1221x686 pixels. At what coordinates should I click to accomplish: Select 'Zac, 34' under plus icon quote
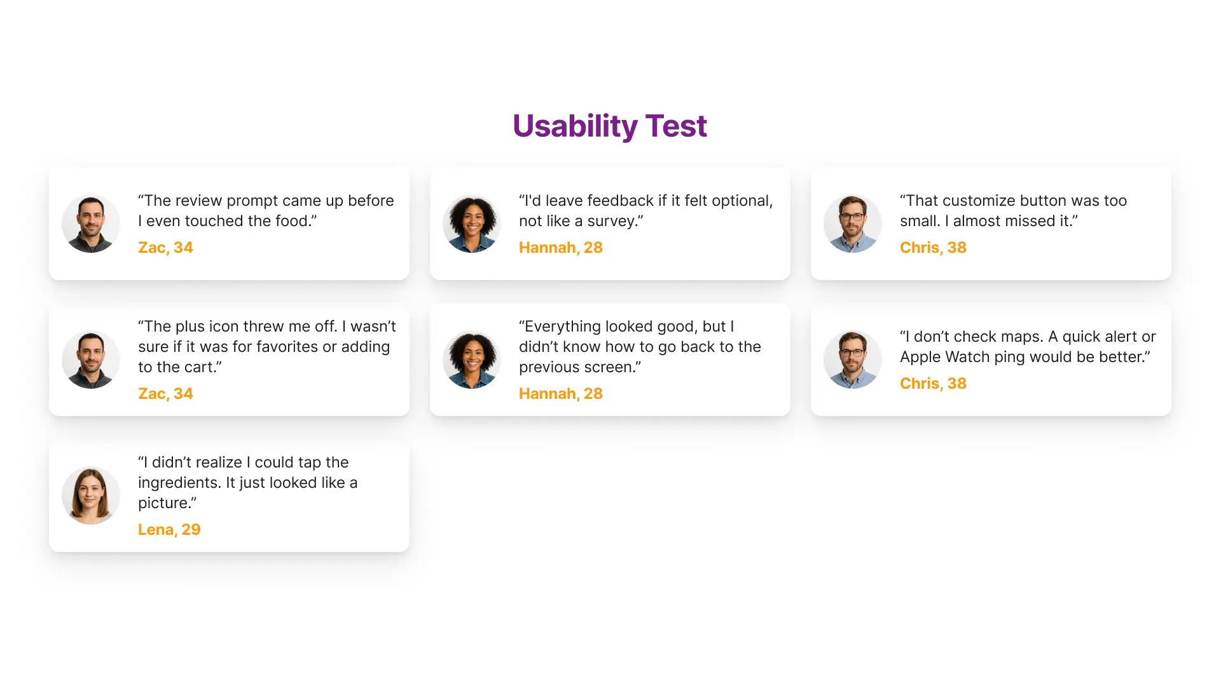point(165,394)
